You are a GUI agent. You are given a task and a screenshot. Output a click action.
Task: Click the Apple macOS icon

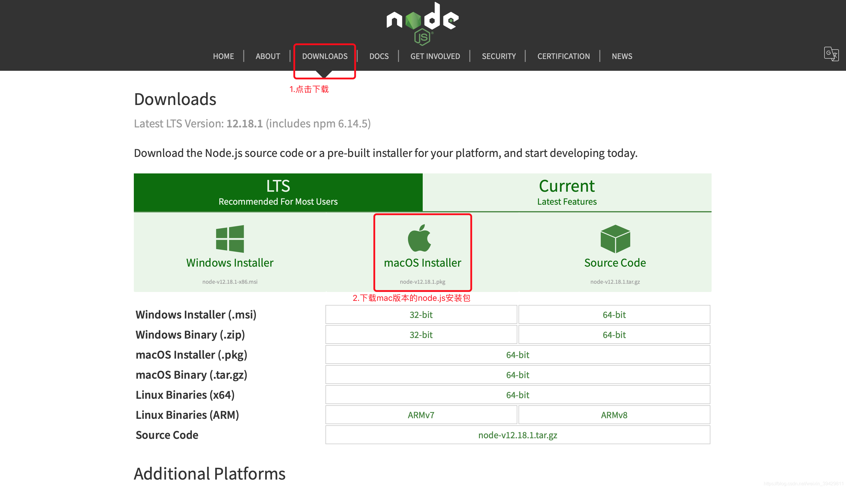pyautogui.click(x=419, y=238)
